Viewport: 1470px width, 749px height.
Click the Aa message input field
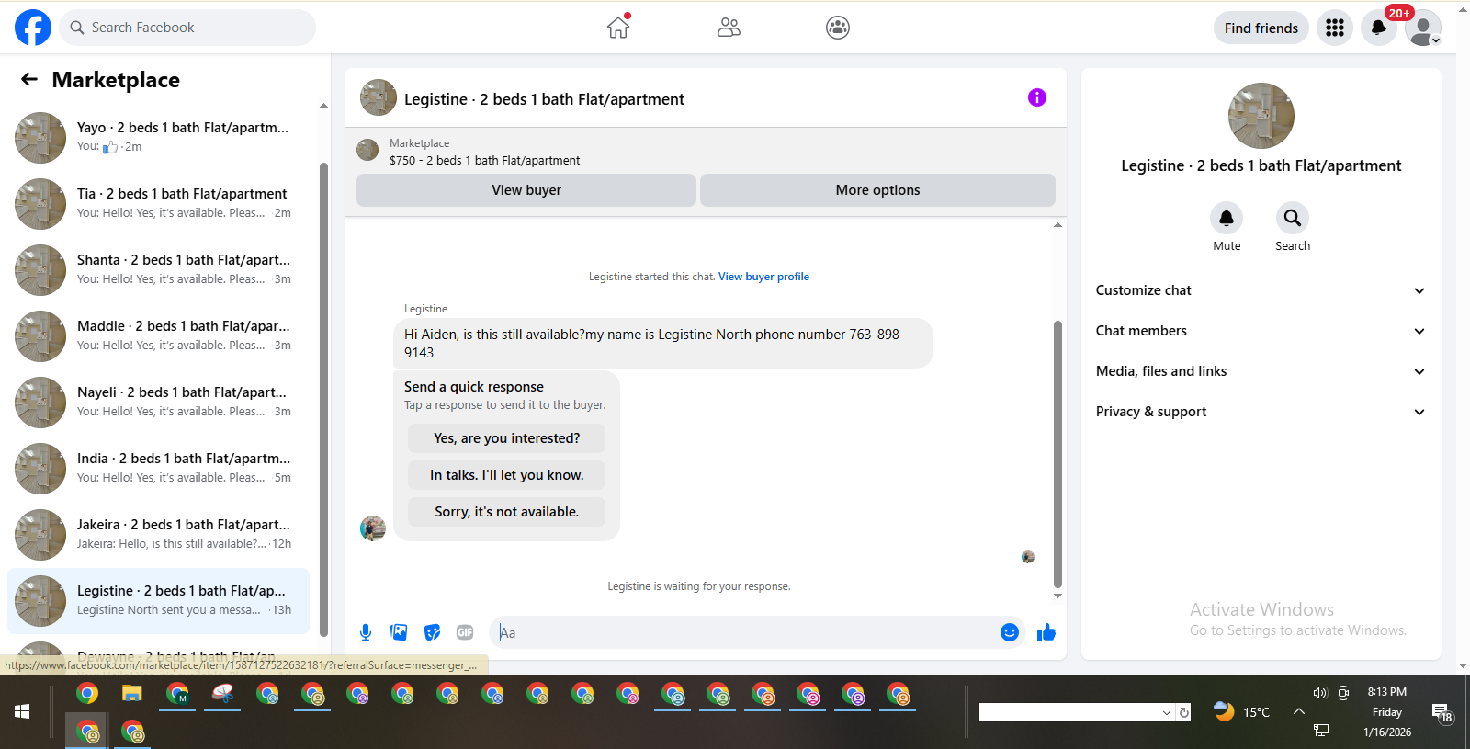click(744, 632)
